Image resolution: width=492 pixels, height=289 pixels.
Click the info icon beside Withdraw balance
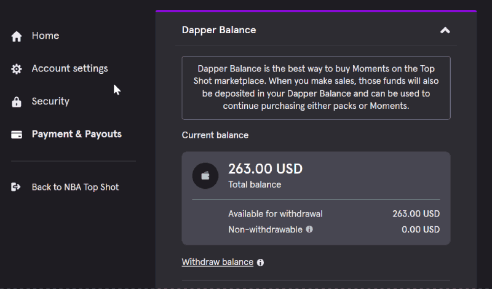(x=260, y=263)
